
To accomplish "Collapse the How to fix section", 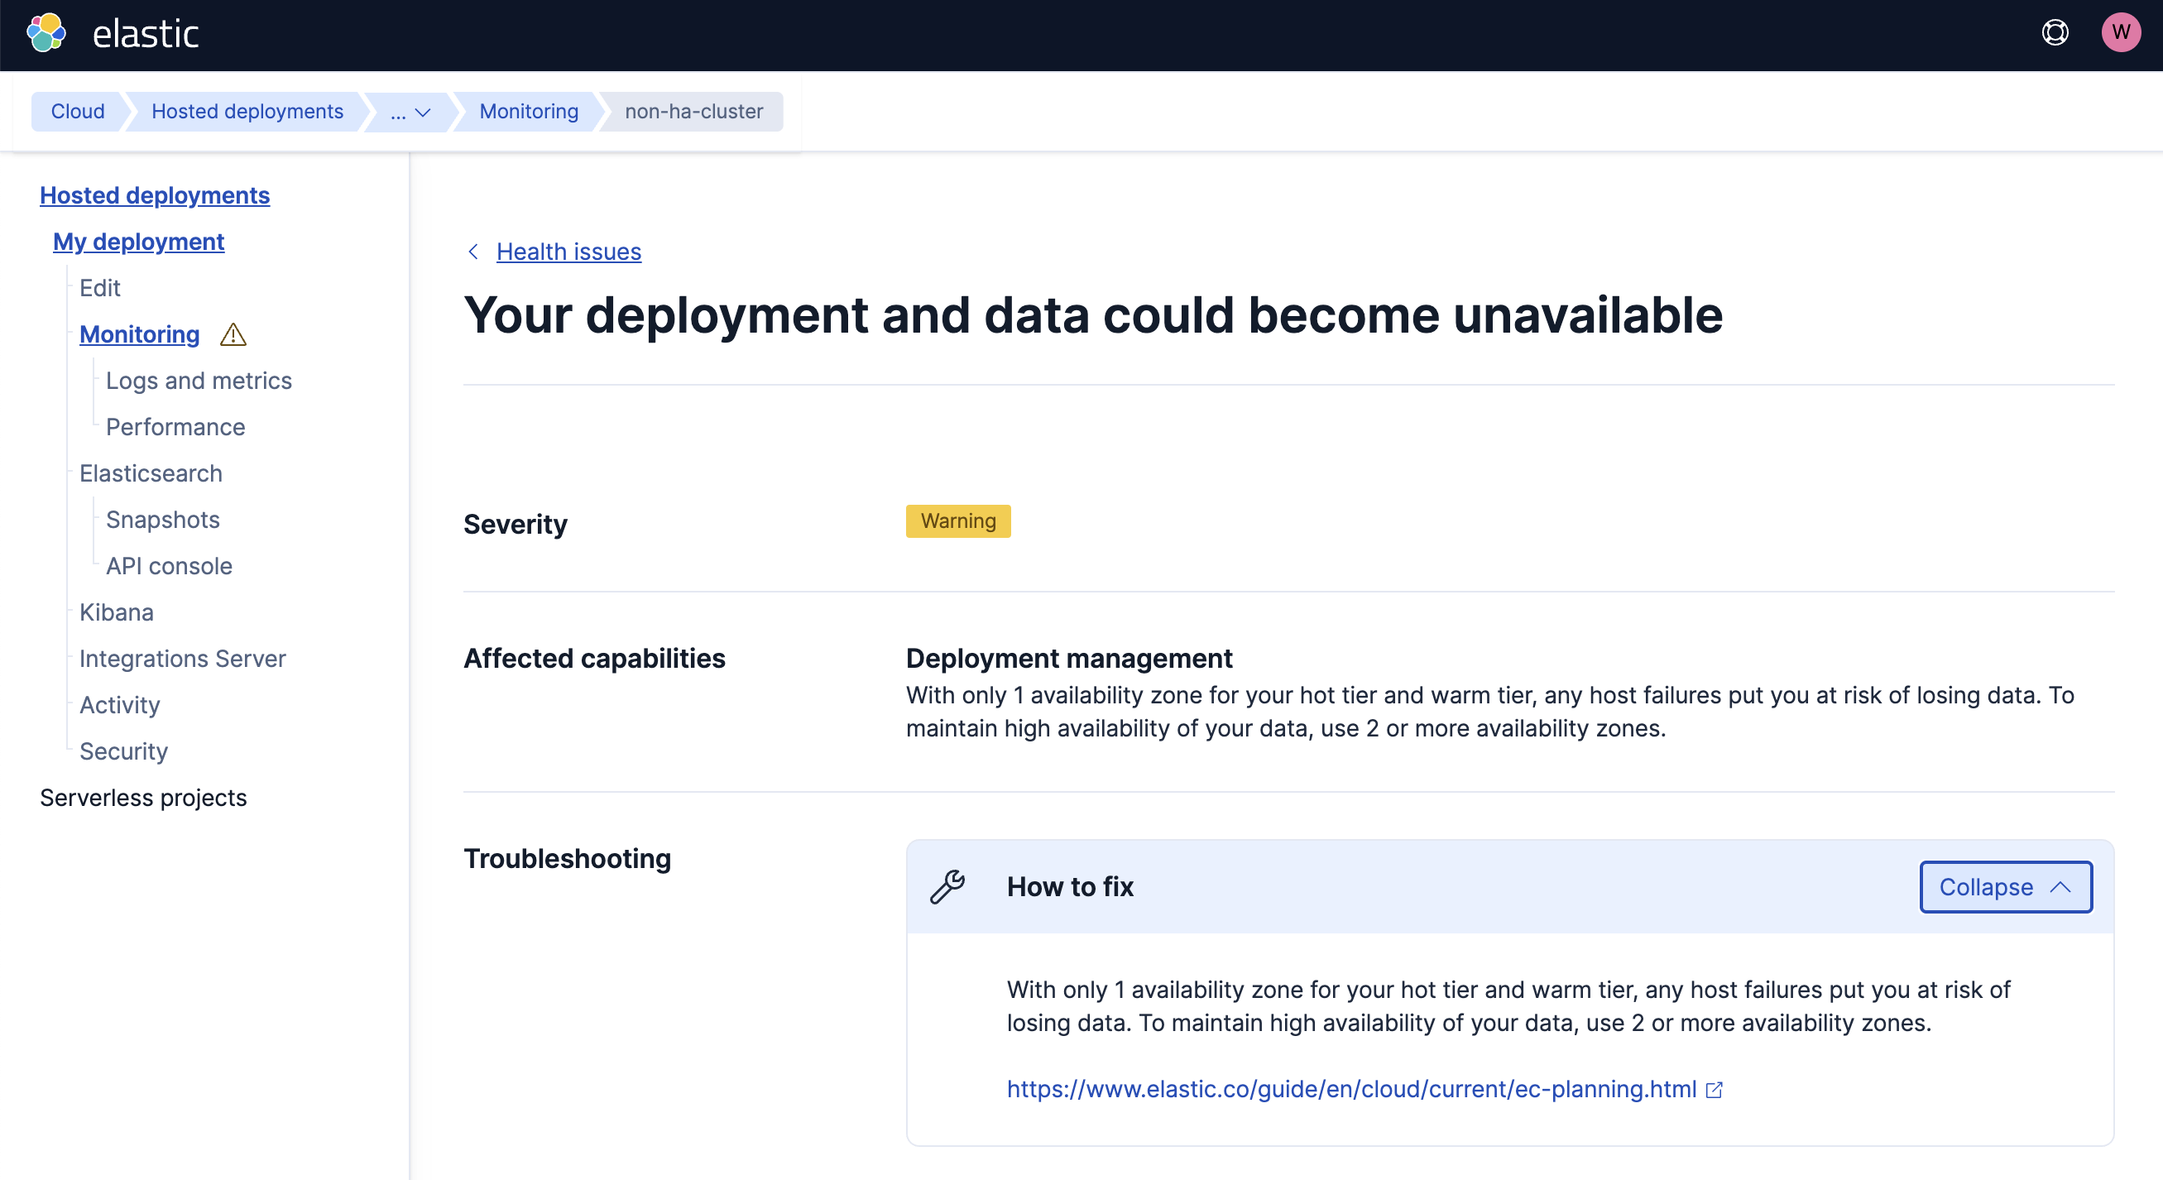I will [2005, 887].
